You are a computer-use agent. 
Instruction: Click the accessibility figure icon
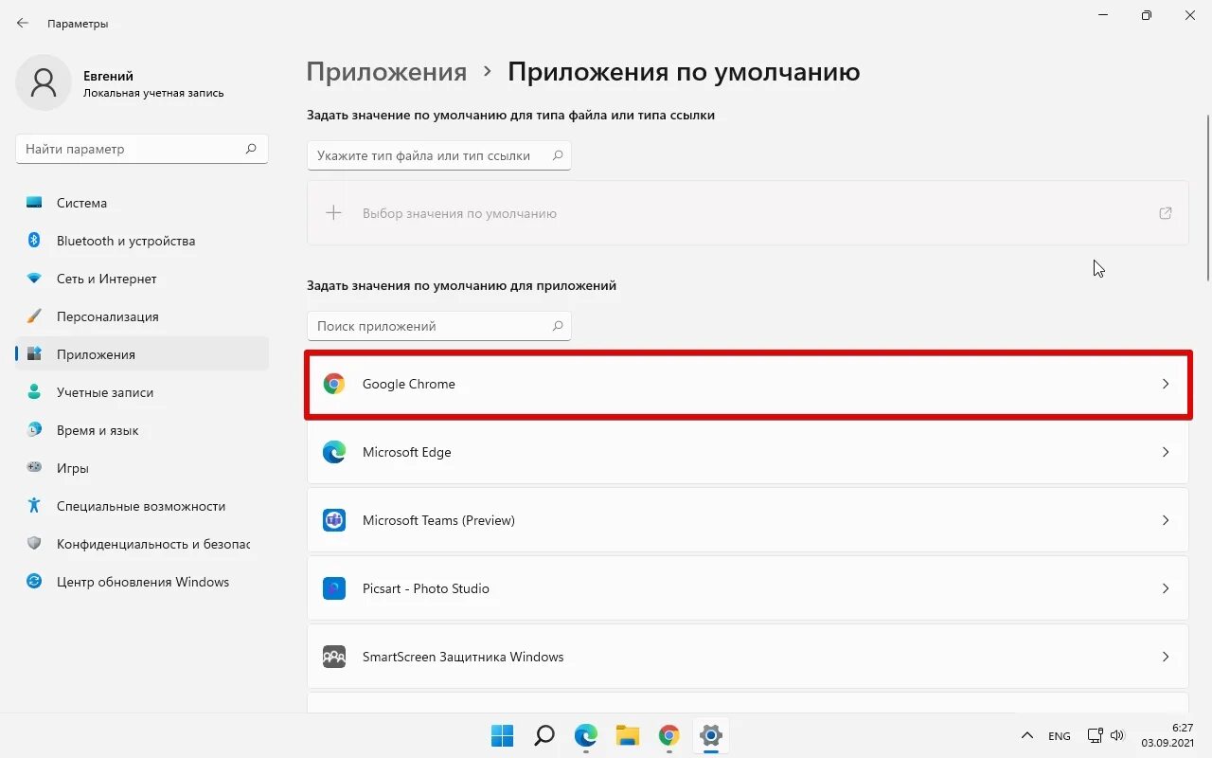[x=34, y=506]
